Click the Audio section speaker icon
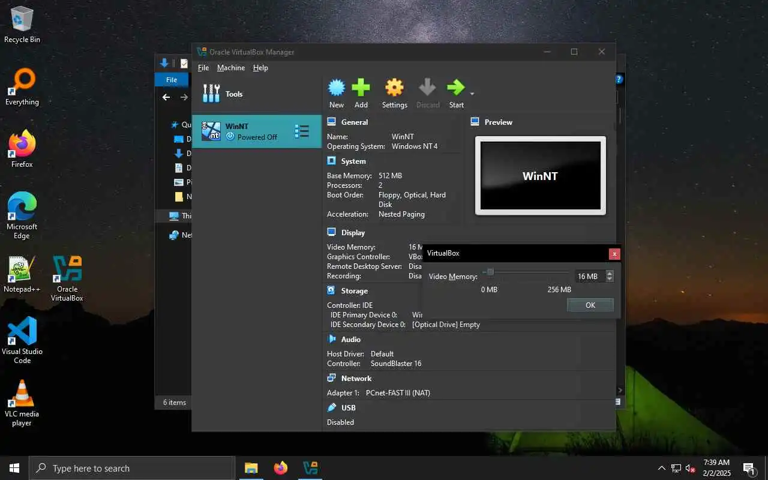768x480 pixels. point(331,339)
